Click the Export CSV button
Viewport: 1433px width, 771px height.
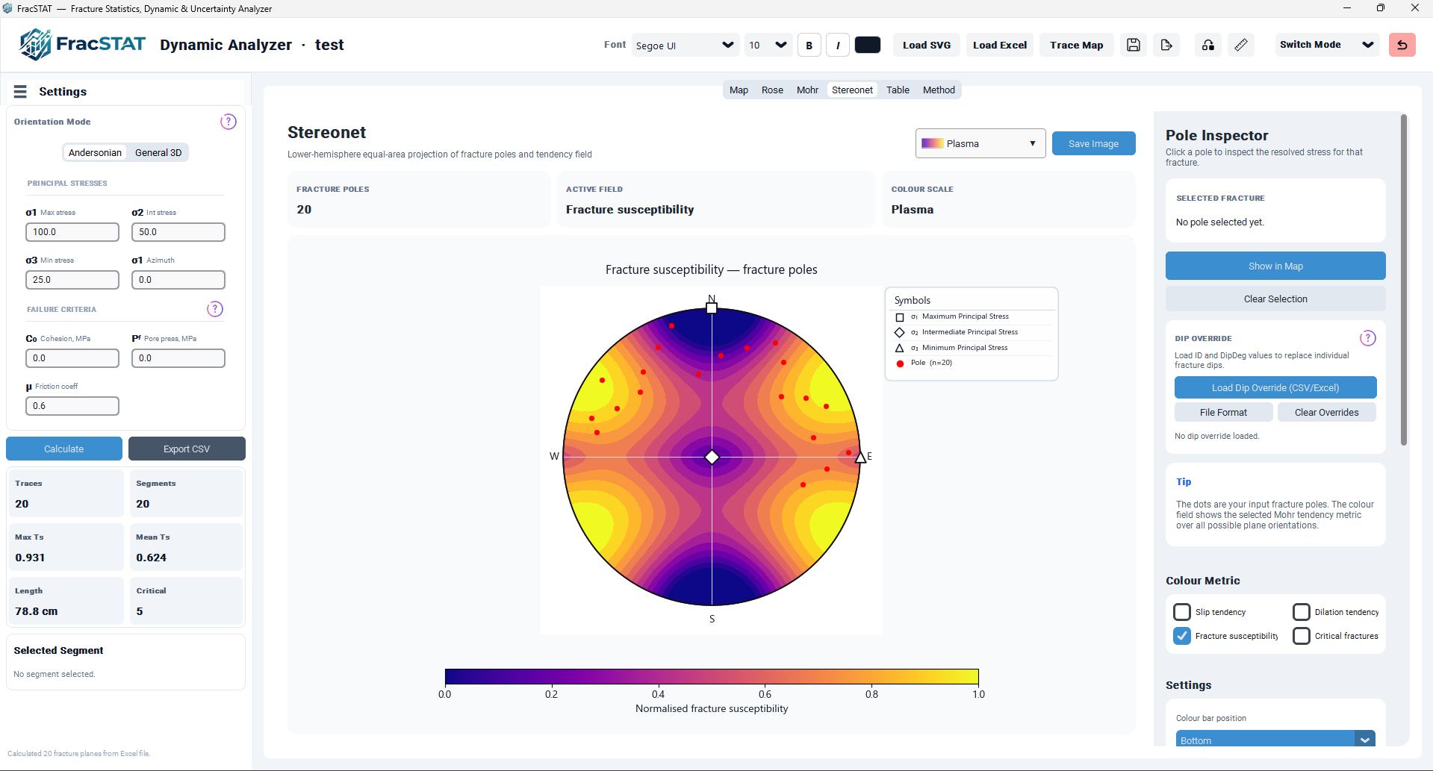(x=187, y=449)
